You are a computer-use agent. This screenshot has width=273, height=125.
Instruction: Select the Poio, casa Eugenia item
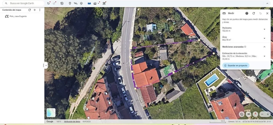click(18, 16)
